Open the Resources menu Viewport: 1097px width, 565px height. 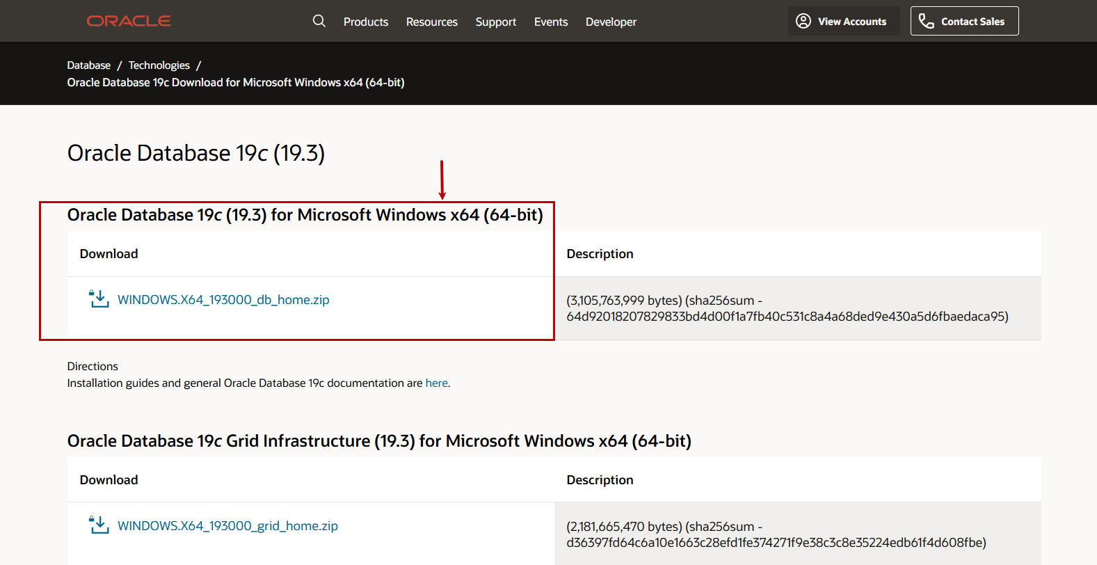coord(432,22)
